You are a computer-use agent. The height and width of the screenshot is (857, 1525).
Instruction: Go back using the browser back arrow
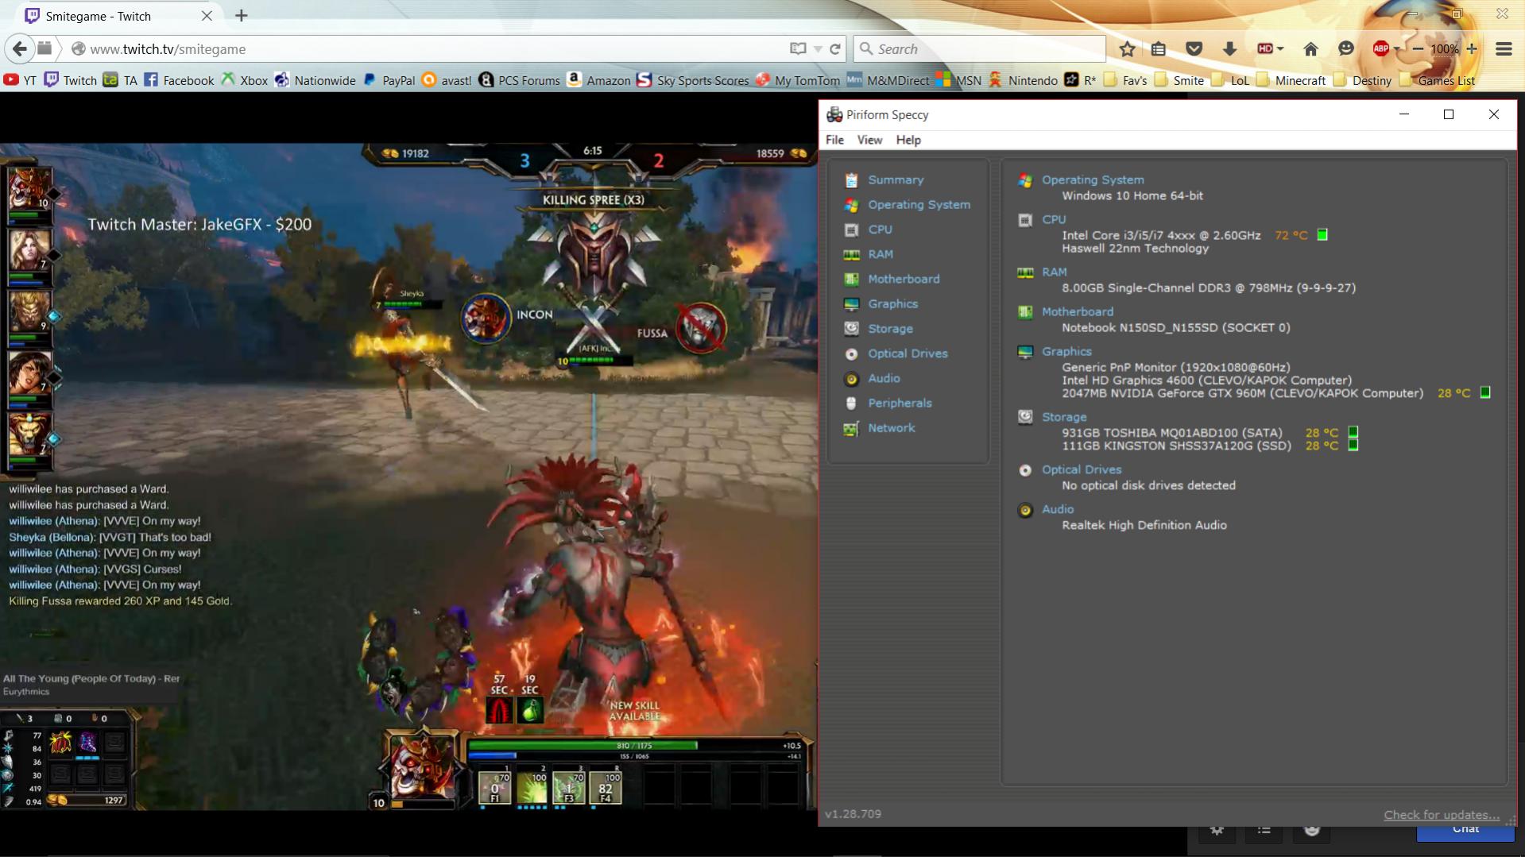point(19,48)
